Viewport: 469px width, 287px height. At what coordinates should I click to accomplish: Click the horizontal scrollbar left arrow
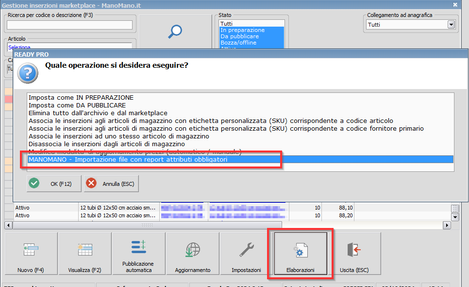click(9, 226)
